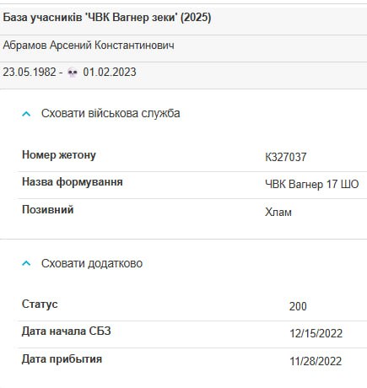The image size is (367, 388).
Task: Click the 'Позивний' label
Action: click(48, 209)
